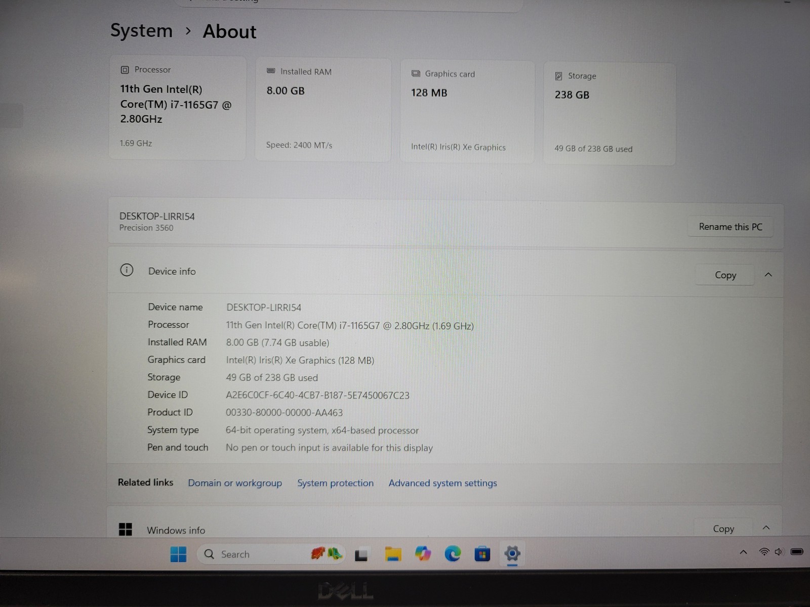This screenshot has width=810, height=607.
Task: Click 8.00 GB (7.74 GB usable) text
Action: (277, 343)
